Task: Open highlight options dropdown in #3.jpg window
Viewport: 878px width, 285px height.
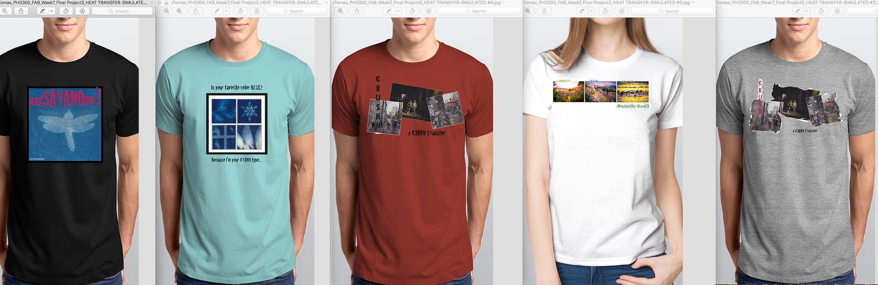Action: click(591, 11)
